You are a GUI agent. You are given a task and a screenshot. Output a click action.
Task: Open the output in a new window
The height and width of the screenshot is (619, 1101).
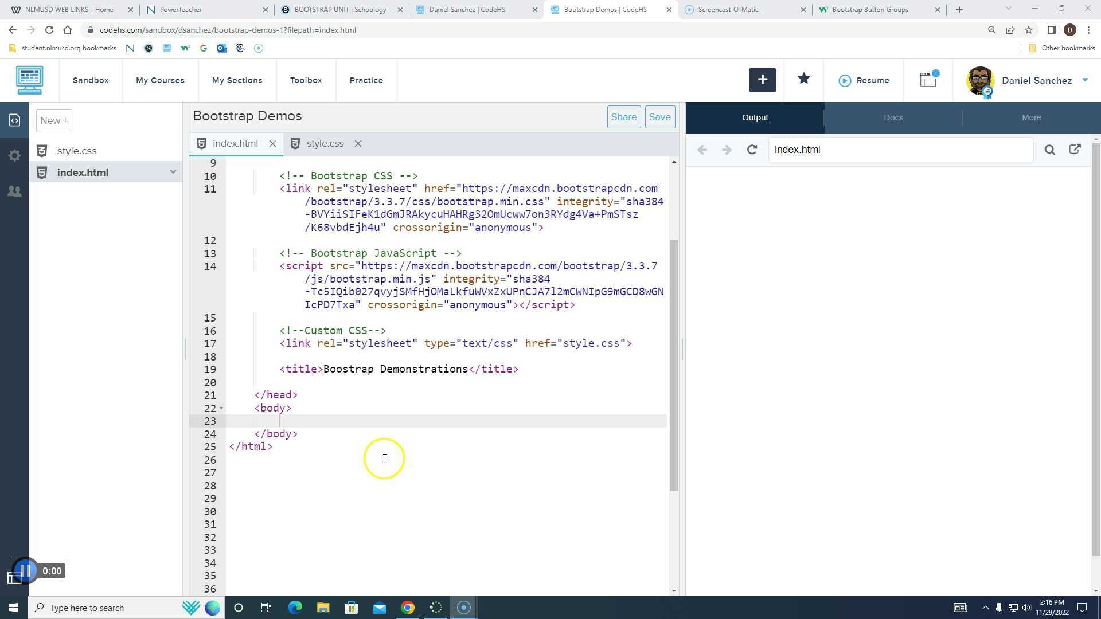(x=1075, y=150)
